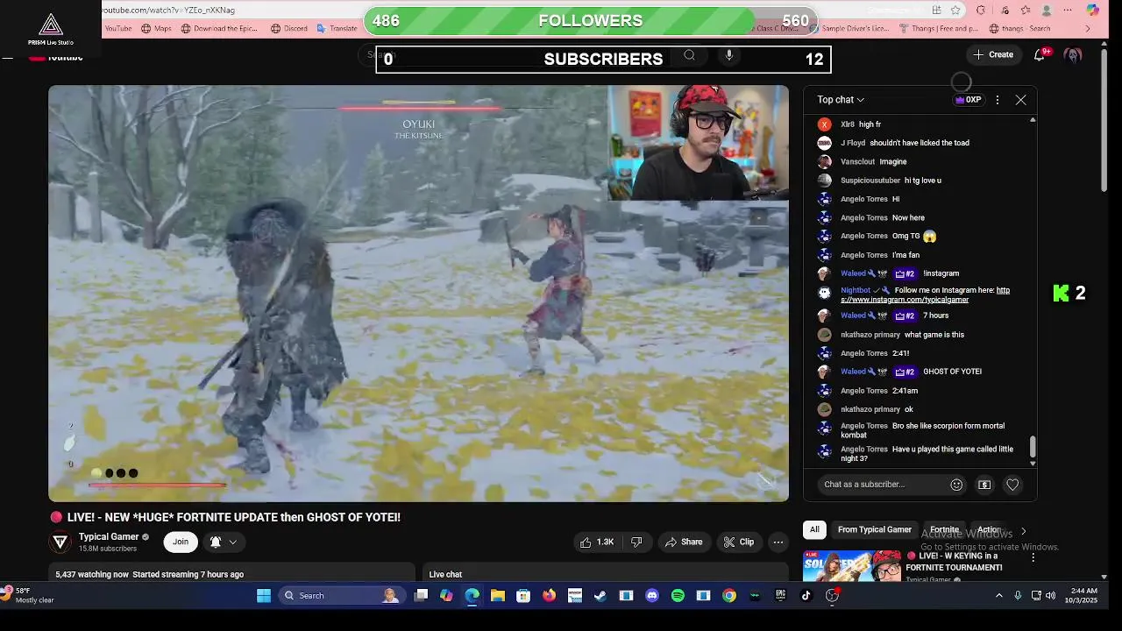
Task: Show more bookmarks with overflow chevron
Action: (1088, 29)
